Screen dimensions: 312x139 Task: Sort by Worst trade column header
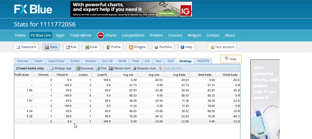tap(228, 75)
